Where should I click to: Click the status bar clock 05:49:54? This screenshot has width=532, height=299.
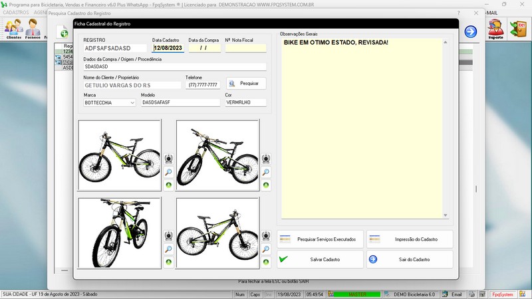pos(315,294)
